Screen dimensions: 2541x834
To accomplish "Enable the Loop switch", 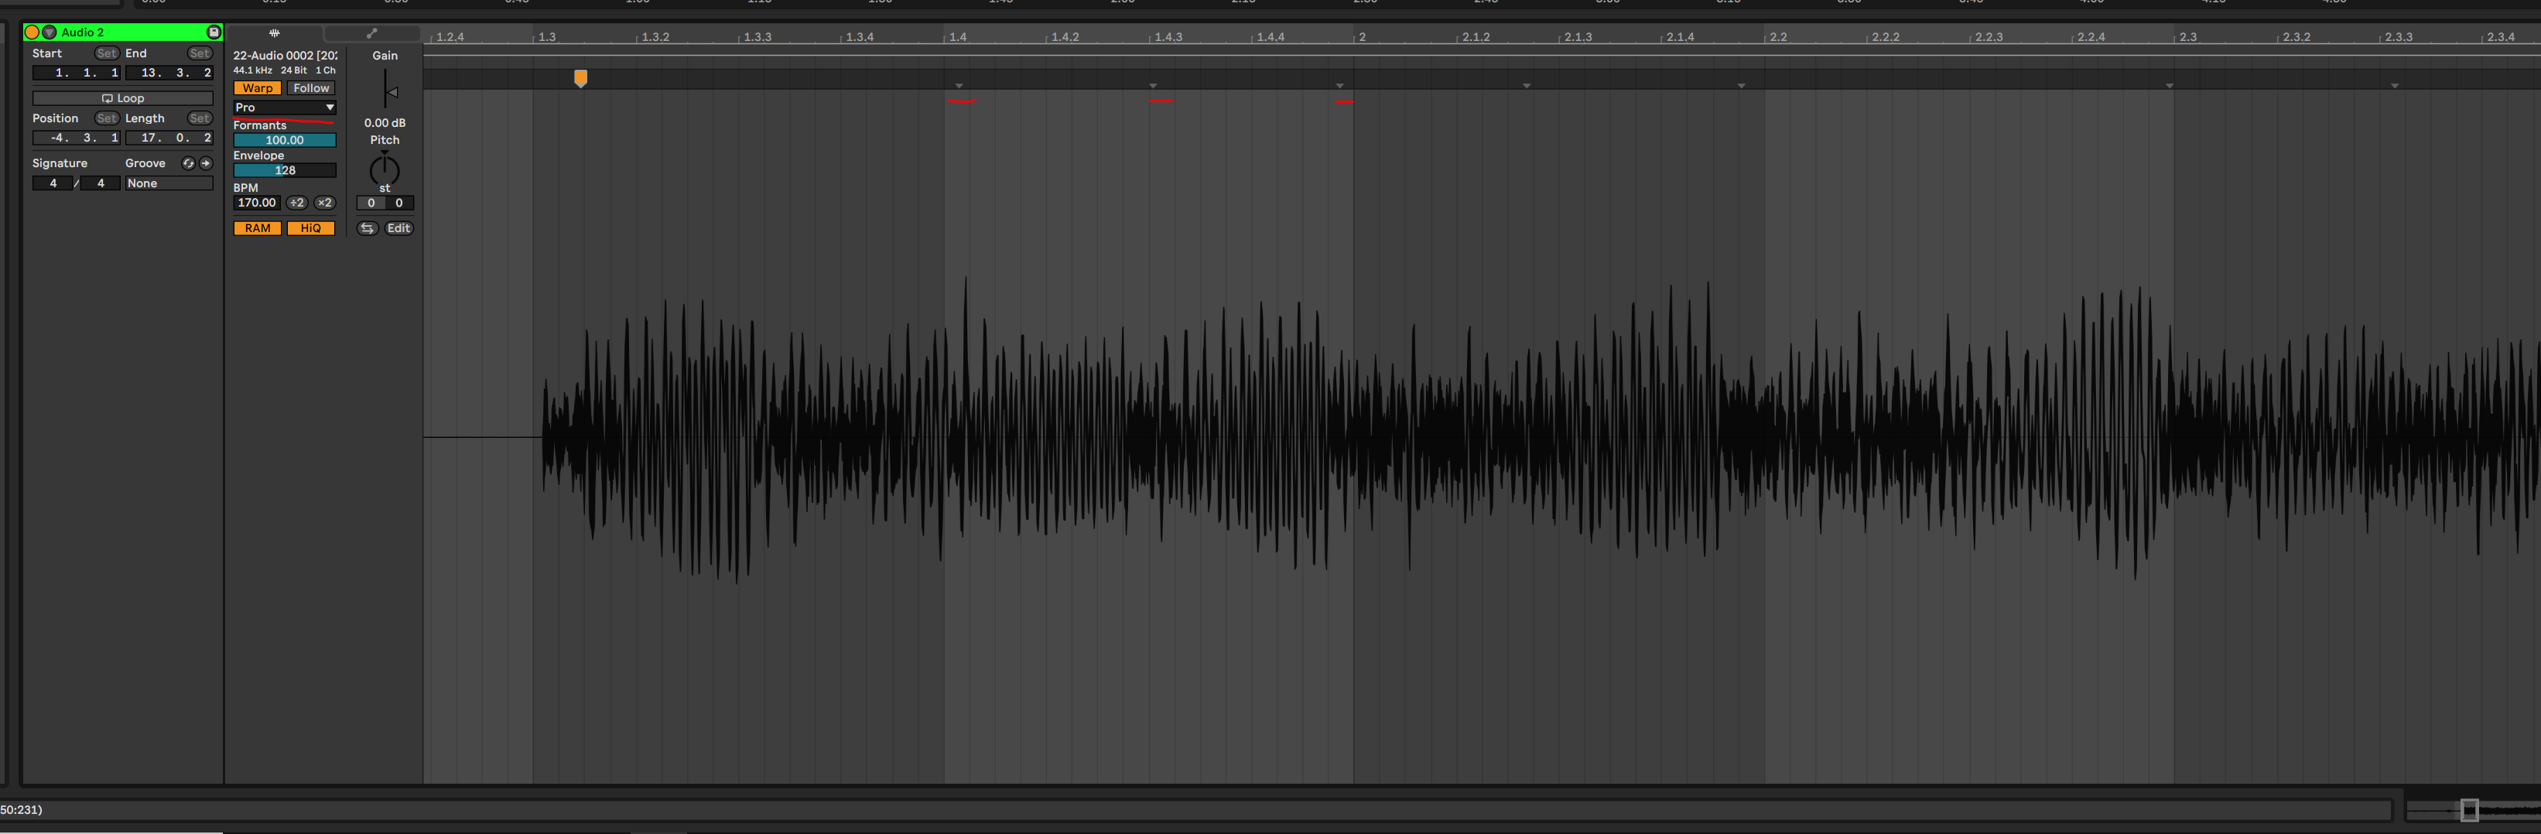I will click(x=122, y=98).
